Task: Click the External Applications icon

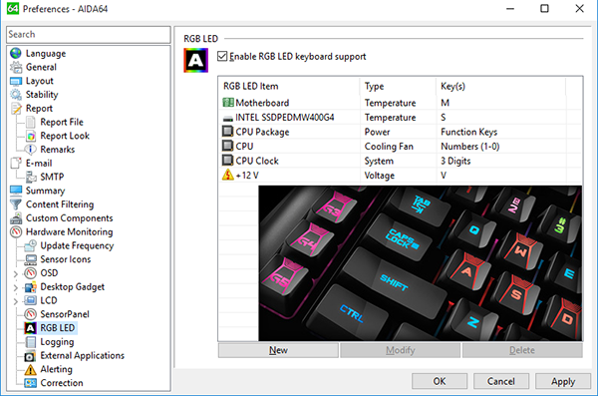Action: click(30, 356)
